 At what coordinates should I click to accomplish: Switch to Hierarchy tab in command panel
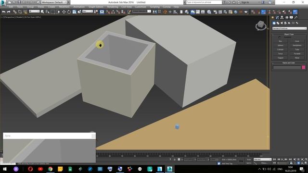(x=282, y=17)
